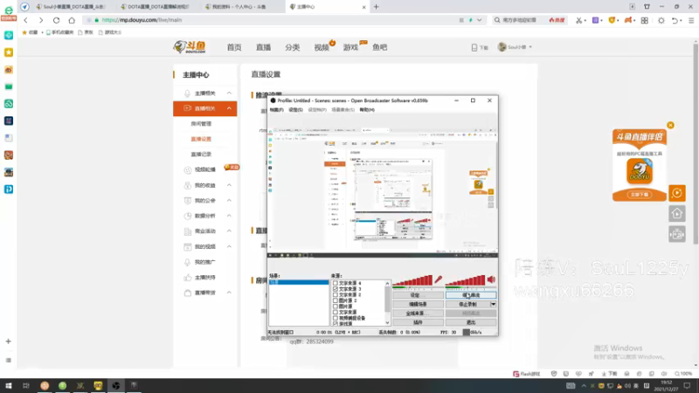Click the yellow star icon in browser sidebar
Viewport: 699px width, 393px height.
coord(9,52)
